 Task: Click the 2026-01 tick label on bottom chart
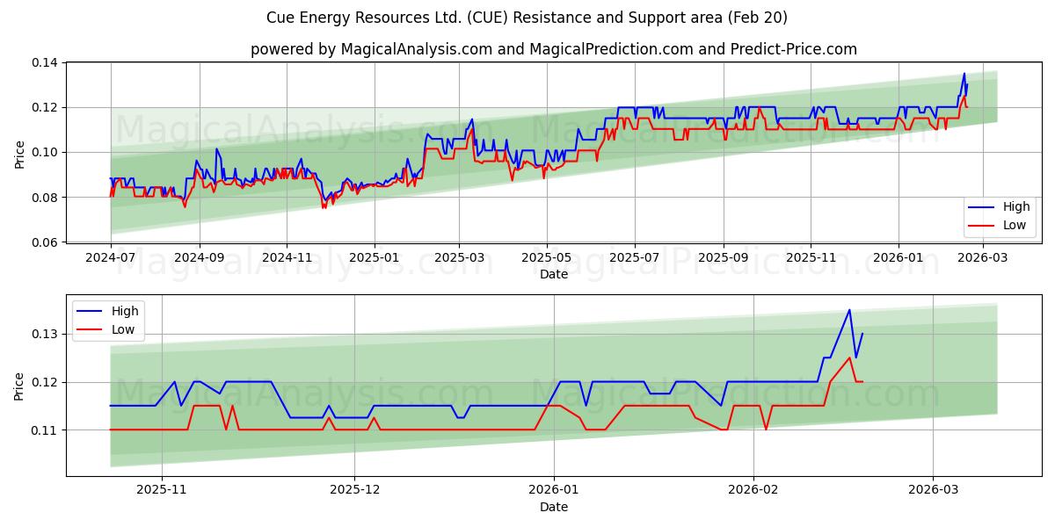pyautogui.click(x=554, y=491)
